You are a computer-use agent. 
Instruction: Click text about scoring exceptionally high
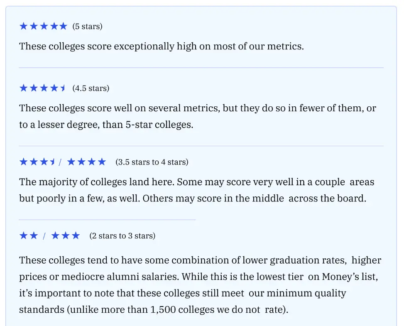(162, 47)
